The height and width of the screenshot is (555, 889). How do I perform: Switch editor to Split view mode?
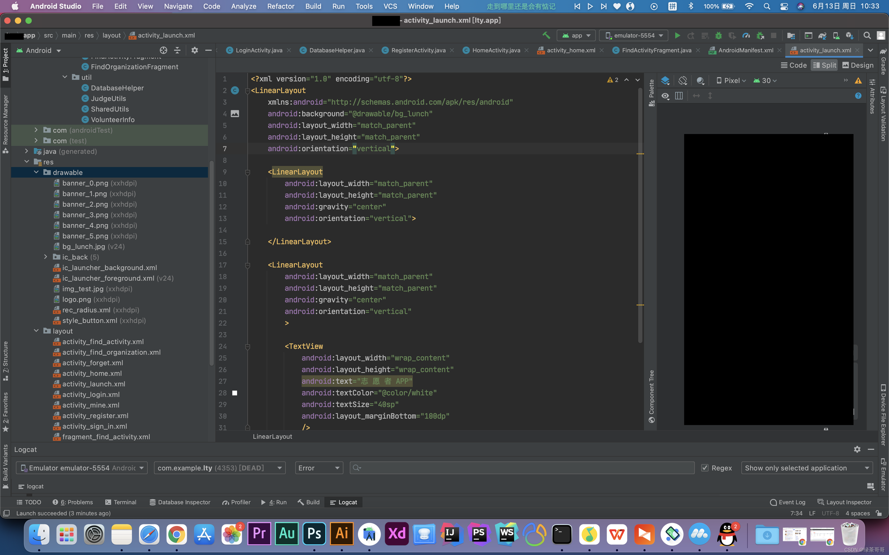tap(824, 65)
